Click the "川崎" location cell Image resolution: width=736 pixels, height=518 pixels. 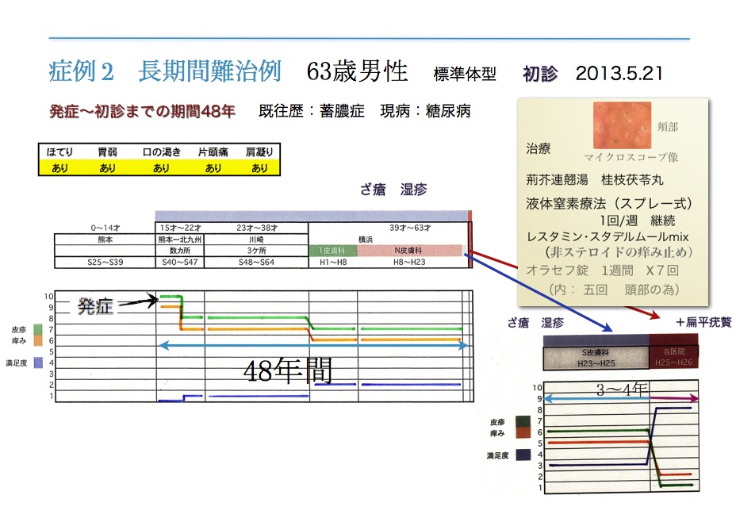click(x=256, y=240)
